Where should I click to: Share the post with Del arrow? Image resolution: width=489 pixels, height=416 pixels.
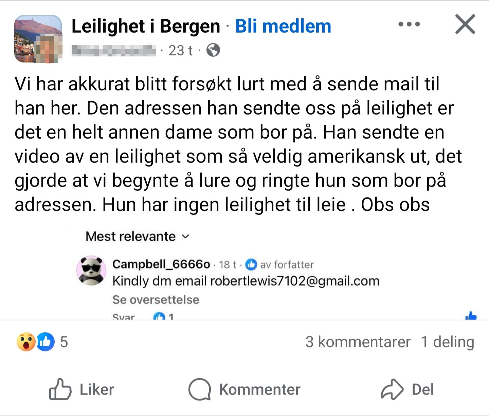click(x=407, y=389)
